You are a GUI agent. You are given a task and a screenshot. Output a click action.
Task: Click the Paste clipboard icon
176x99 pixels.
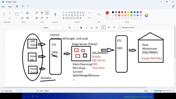pos(4,14)
